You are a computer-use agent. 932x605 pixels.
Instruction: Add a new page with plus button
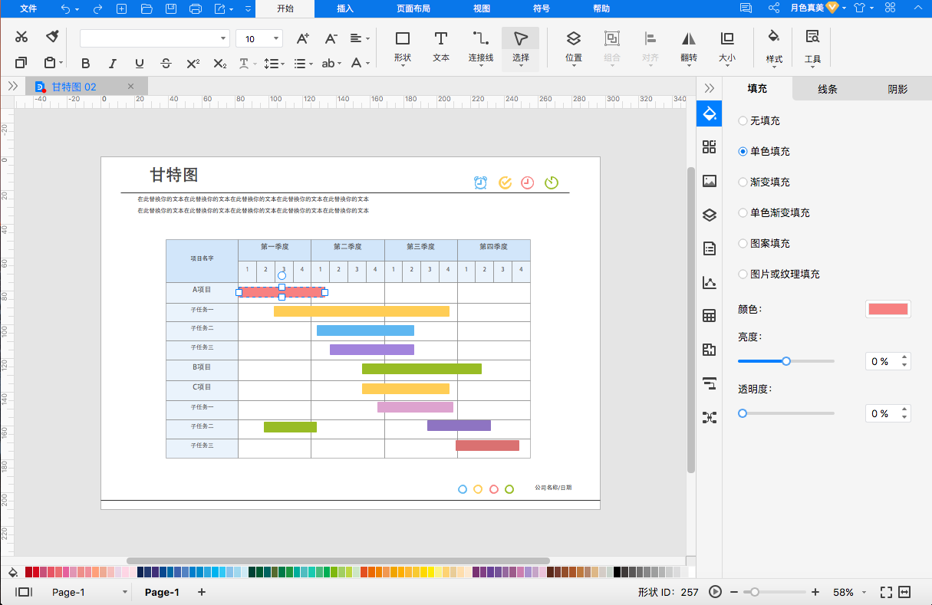(202, 592)
